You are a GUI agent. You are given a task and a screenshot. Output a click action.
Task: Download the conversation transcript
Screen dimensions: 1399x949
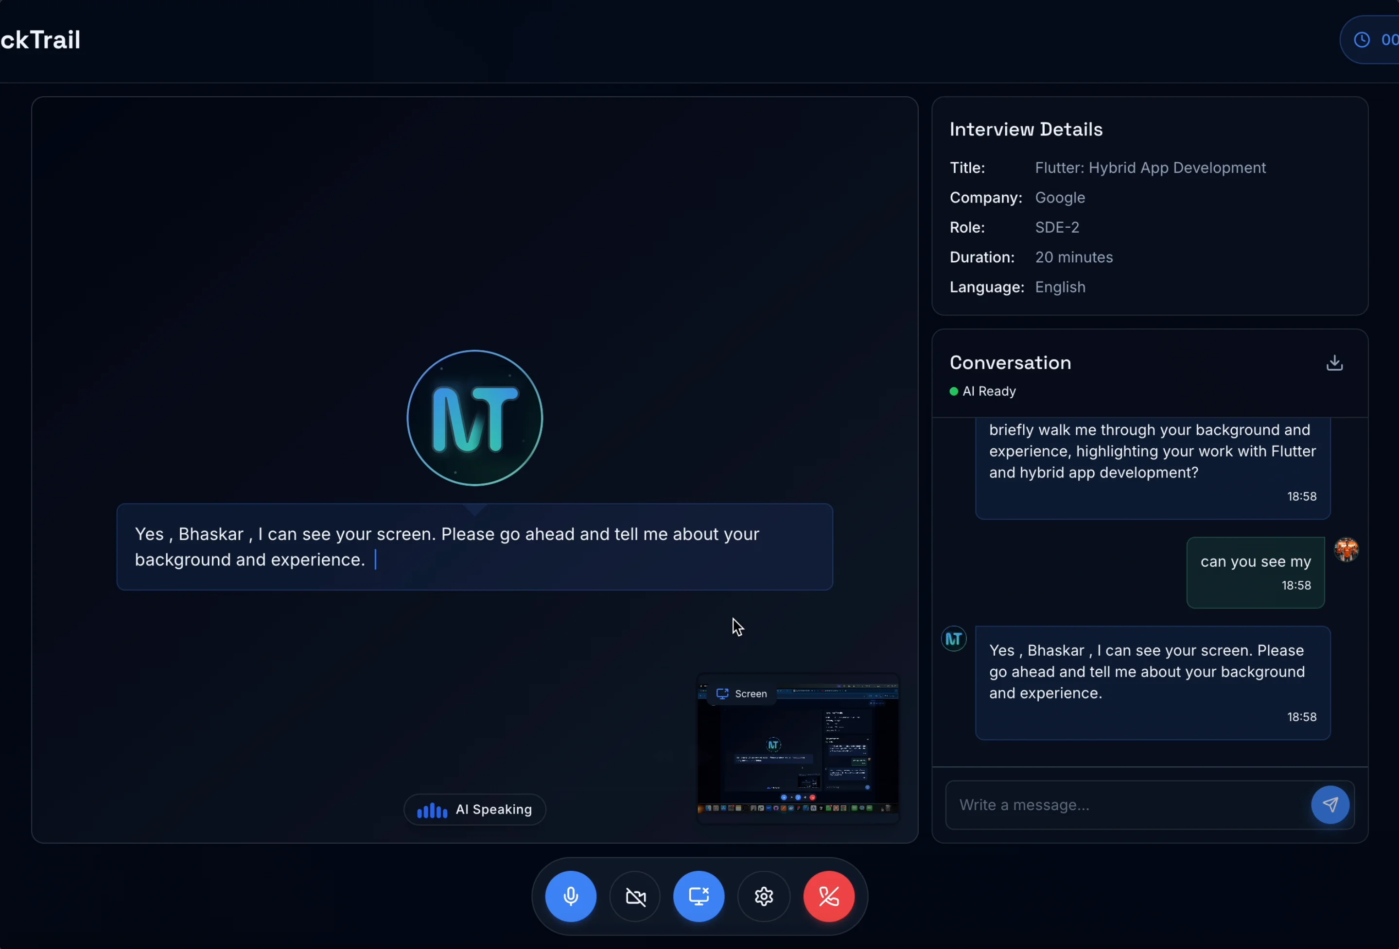coord(1334,363)
